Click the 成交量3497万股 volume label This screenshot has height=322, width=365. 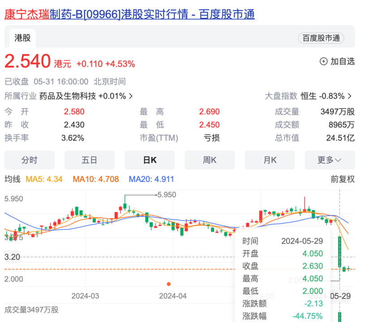(x=31, y=309)
